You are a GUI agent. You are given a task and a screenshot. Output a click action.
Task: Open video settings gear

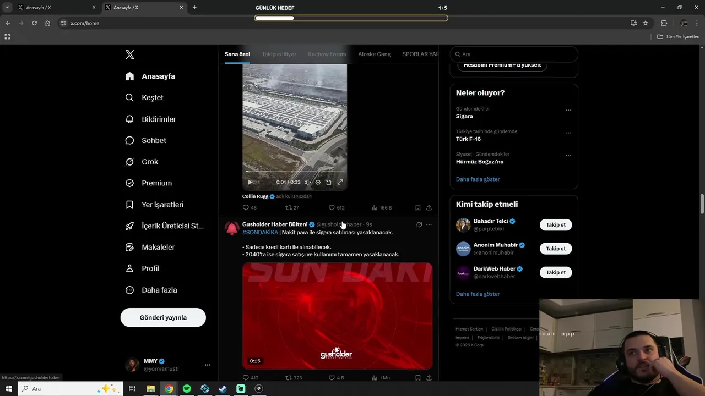point(318,182)
